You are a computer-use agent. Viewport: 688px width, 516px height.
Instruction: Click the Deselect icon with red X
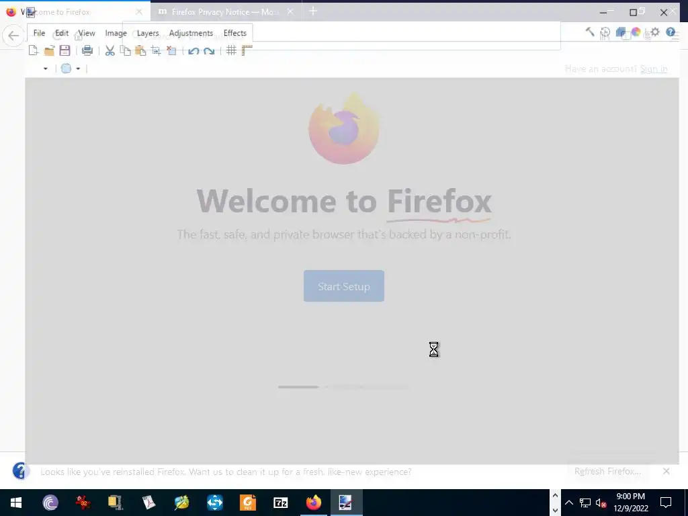click(x=171, y=50)
